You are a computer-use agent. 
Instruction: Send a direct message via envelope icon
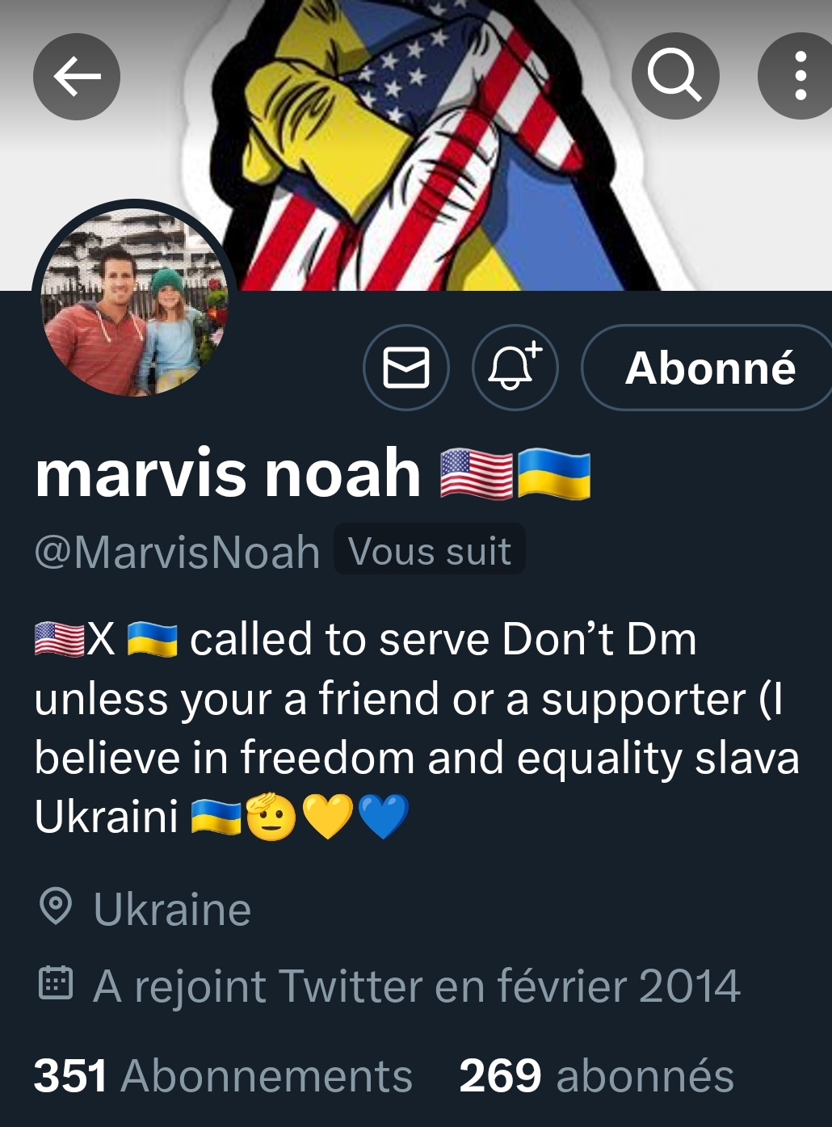click(405, 368)
